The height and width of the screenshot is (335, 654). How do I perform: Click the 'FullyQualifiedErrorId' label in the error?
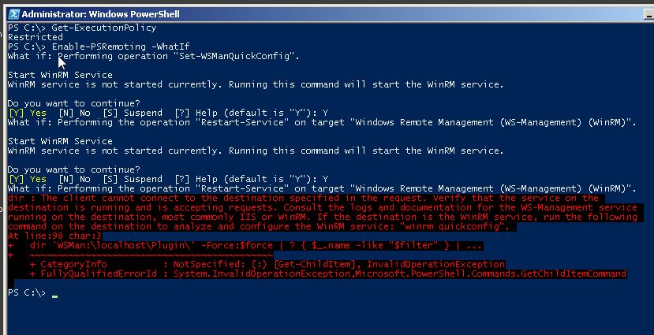[x=99, y=274]
